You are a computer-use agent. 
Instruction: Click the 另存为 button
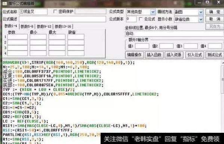(x=215, y=27)
